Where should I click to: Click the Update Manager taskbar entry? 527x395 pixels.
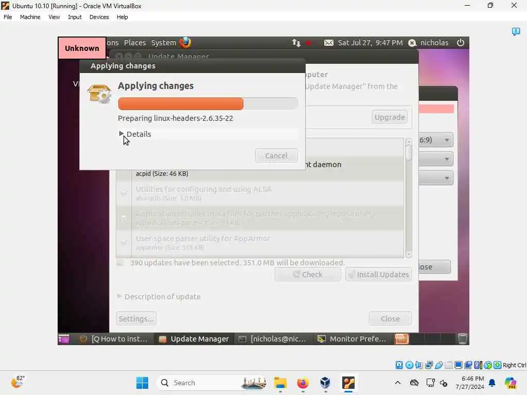coord(194,339)
